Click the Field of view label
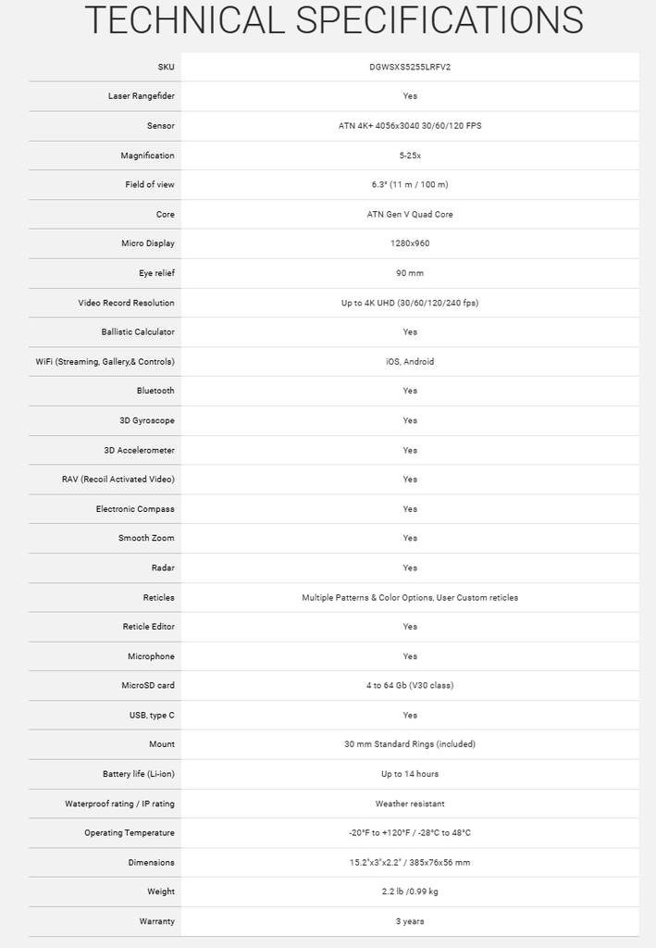 [x=150, y=184]
